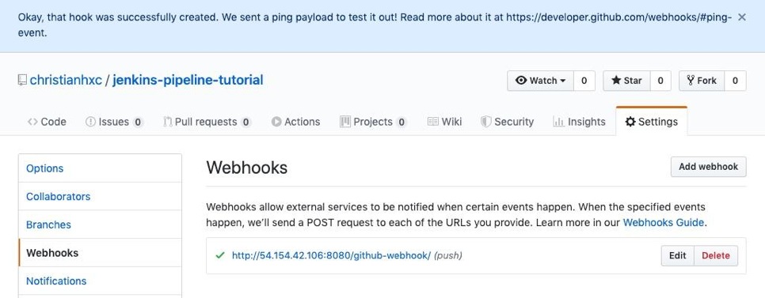Select the Settings tab
The width and height of the screenshot is (765, 298).
coord(651,122)
